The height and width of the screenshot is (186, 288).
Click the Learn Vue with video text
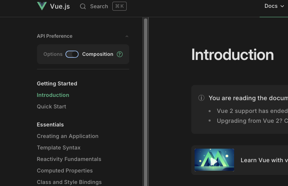264,160
